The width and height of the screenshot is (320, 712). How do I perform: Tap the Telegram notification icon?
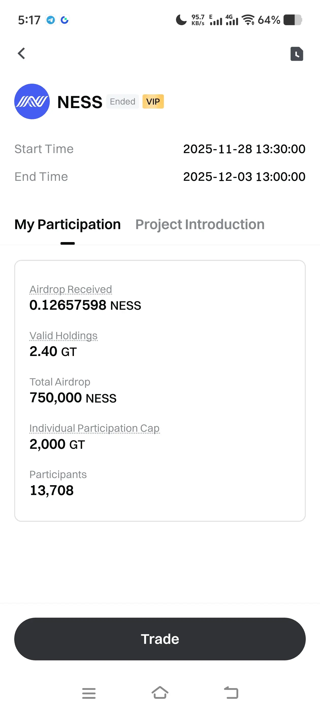pos(51,20)
